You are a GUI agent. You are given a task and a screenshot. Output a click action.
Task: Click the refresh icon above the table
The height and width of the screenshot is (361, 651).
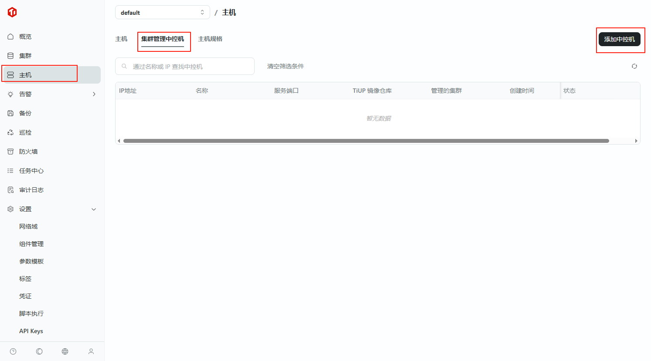click(x=634, y=66)
